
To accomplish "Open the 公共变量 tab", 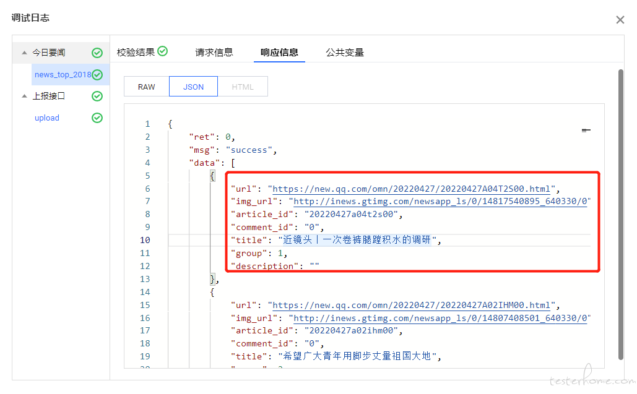I will tap(345, 53).
